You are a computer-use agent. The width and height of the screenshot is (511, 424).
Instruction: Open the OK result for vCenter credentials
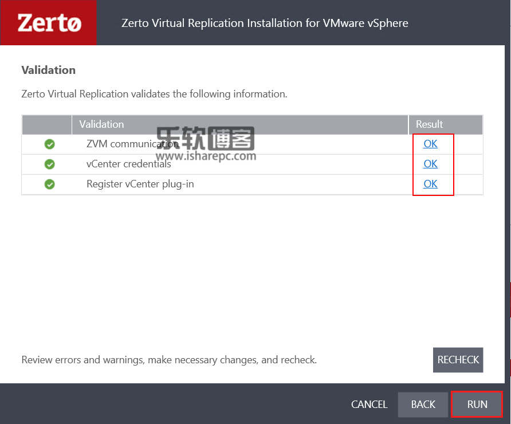pos(430,164)
